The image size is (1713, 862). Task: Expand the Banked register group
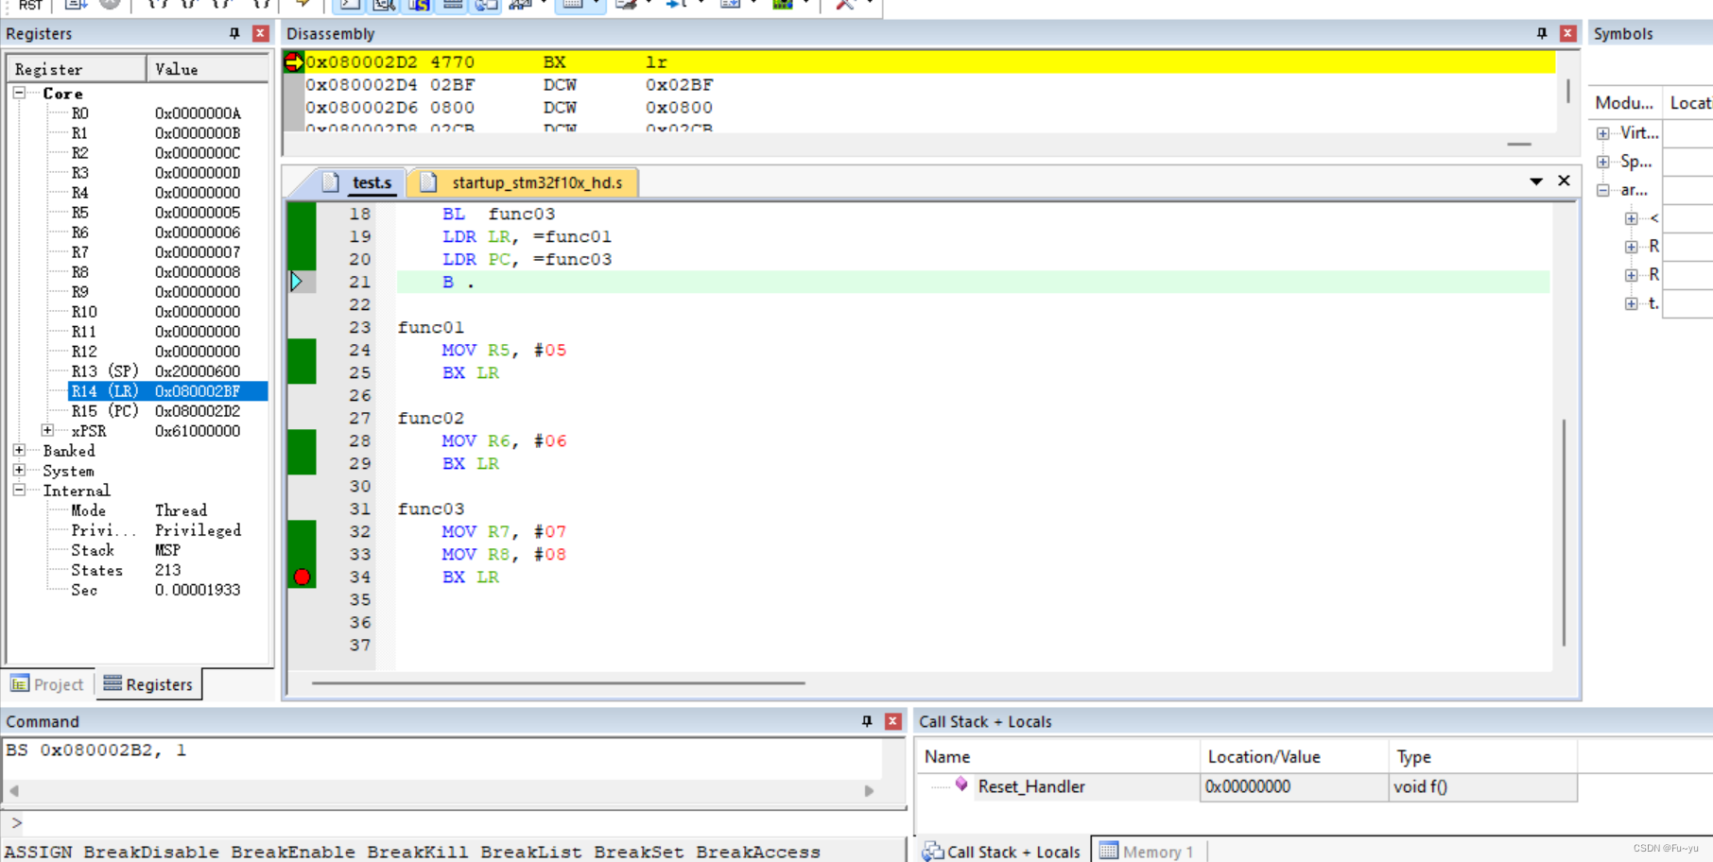pos(19,450)
